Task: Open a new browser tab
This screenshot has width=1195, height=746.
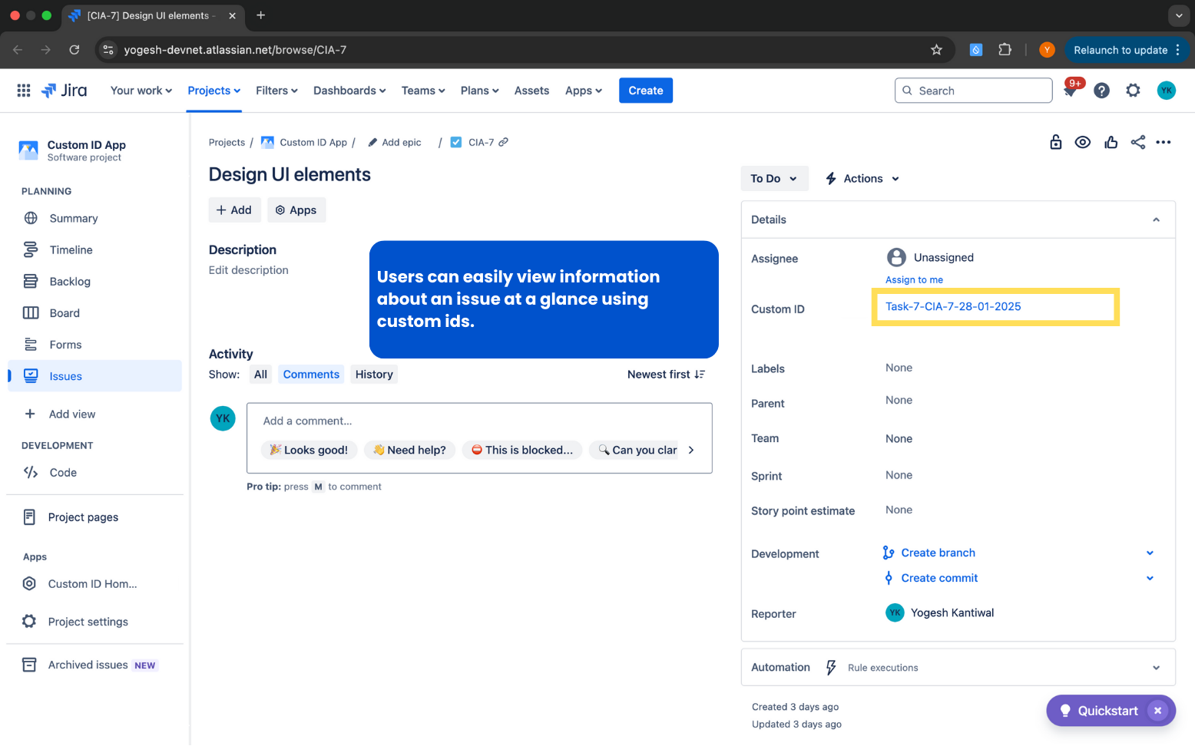Action: [260, 15]
